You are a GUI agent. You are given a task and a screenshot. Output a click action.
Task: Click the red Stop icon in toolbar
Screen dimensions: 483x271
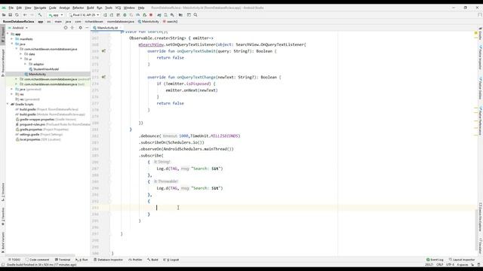[151, 15]
